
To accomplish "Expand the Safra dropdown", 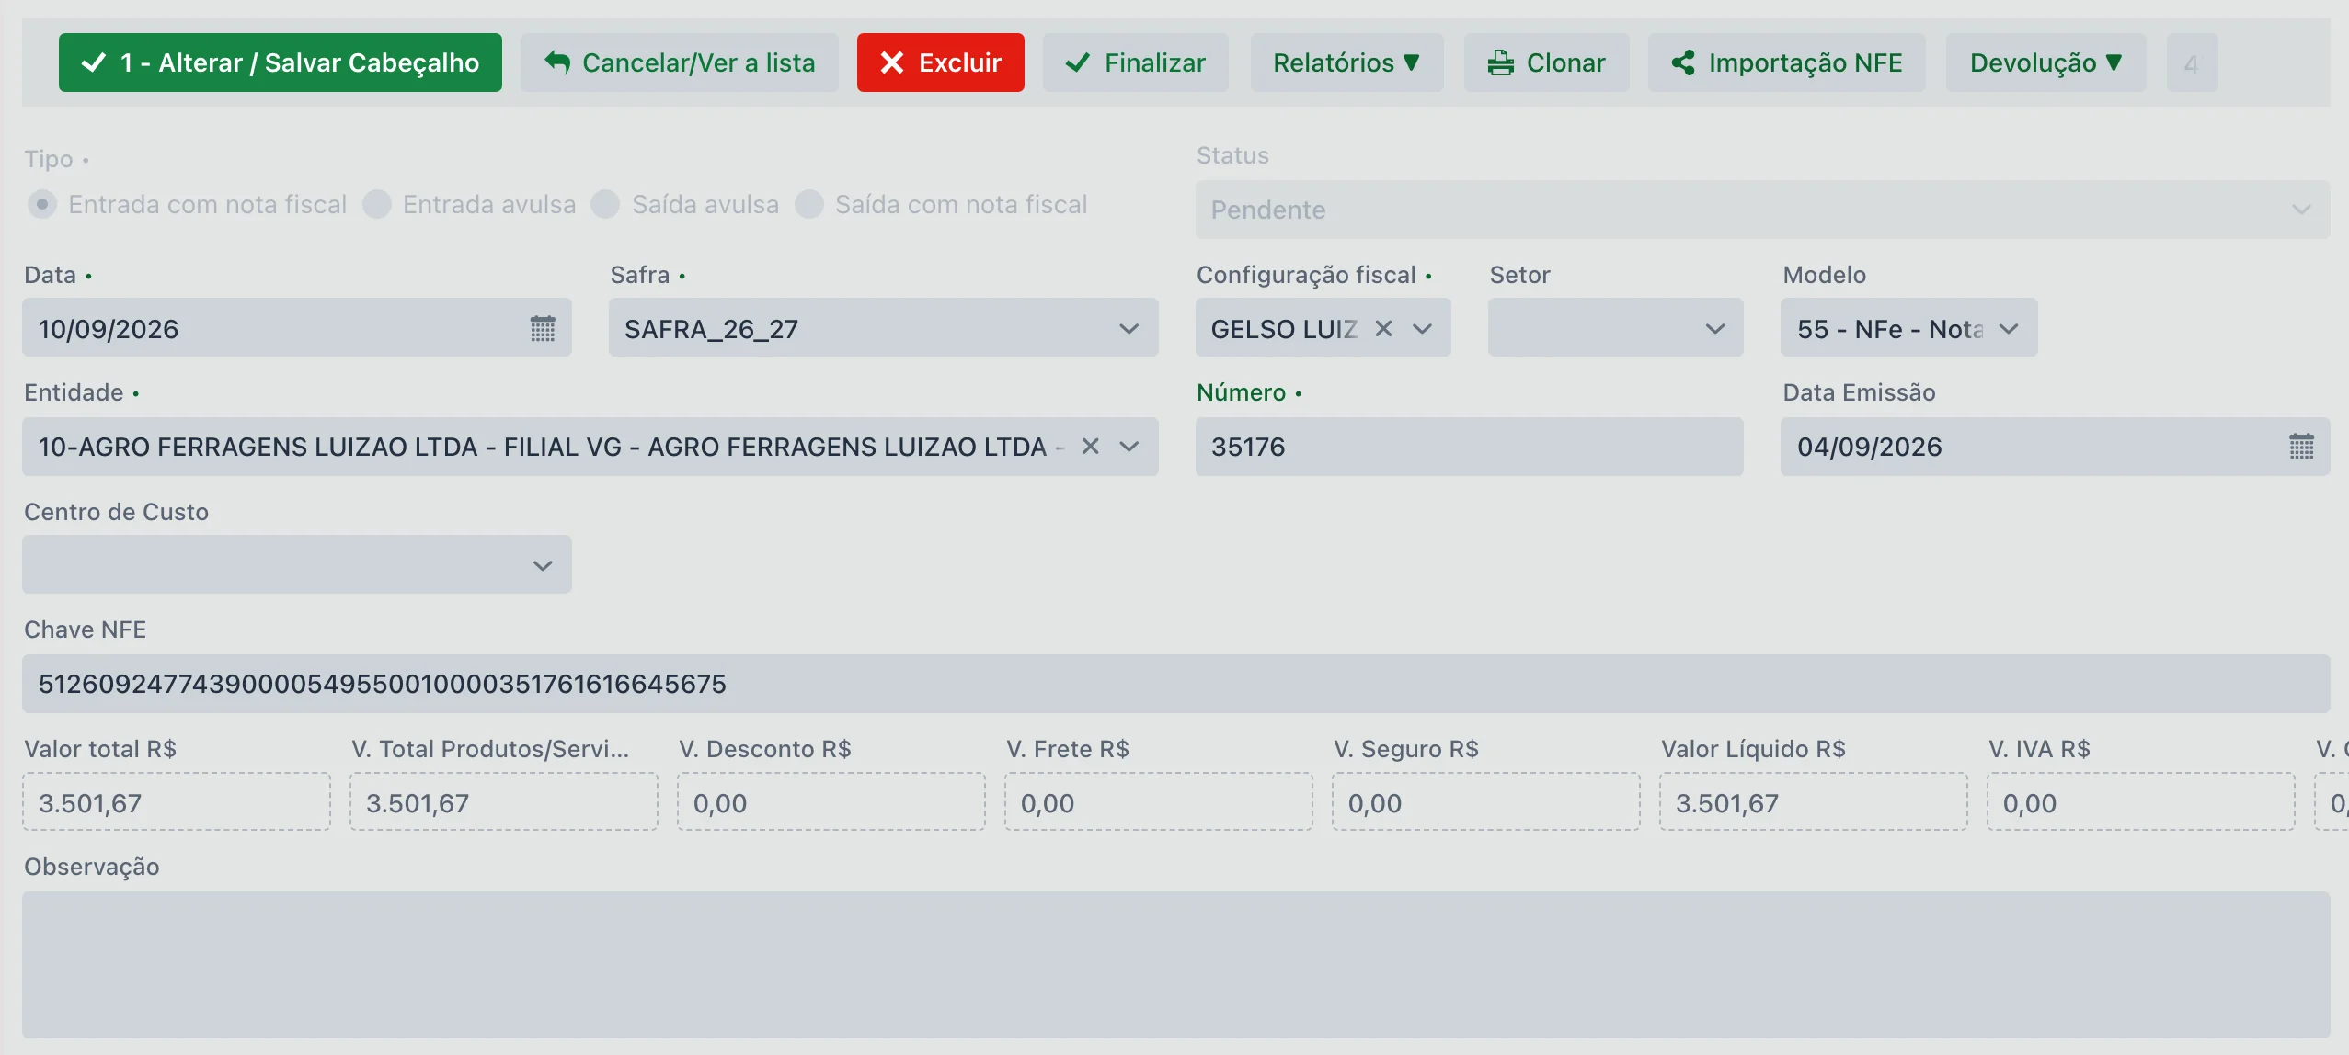I will click(x=883, y=327).
